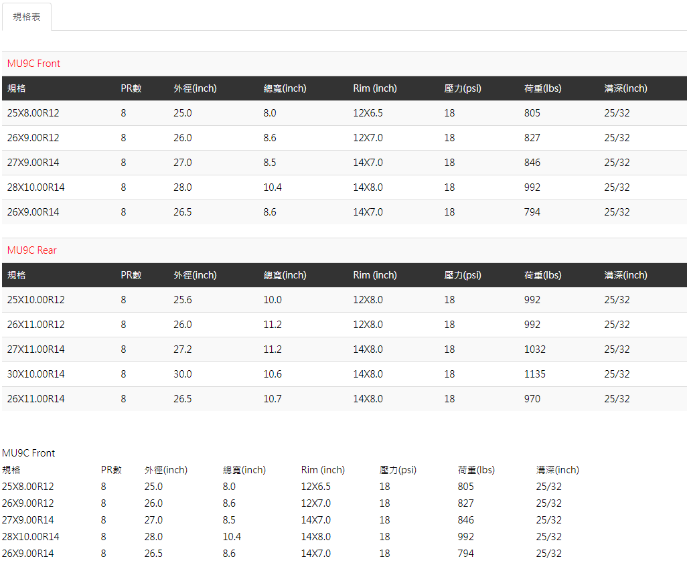Click the 溝深(inch) header in MU9C Rear table
The height and width of the screenshot is (571, 687).
(625, 275)
